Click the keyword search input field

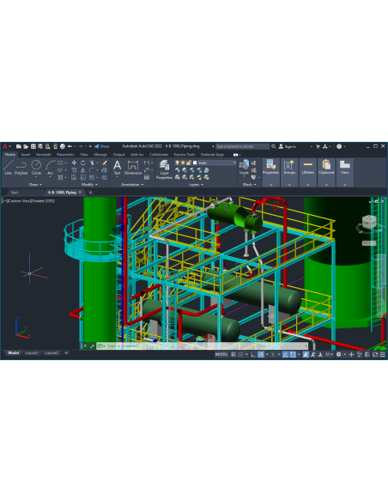(242, 146)
